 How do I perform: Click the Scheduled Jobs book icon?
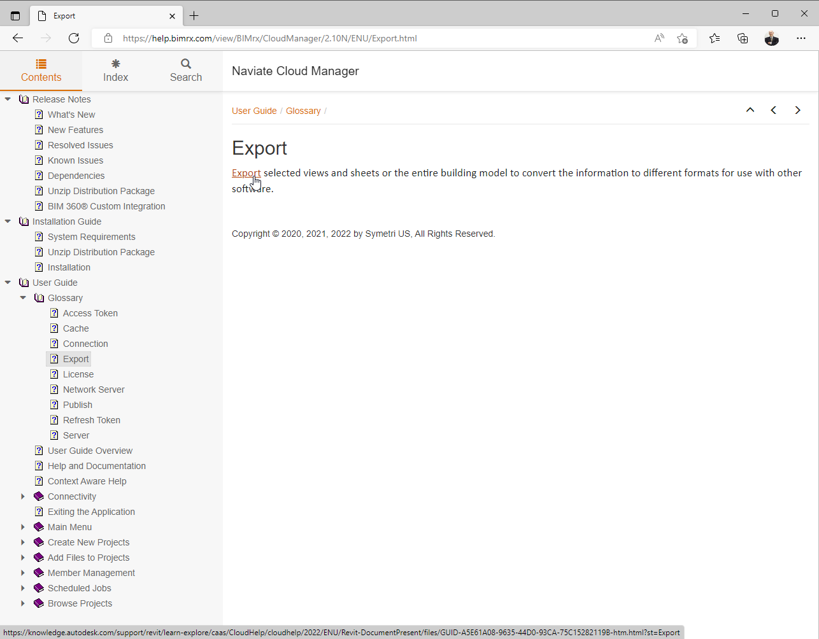click(x=39, y=588)
